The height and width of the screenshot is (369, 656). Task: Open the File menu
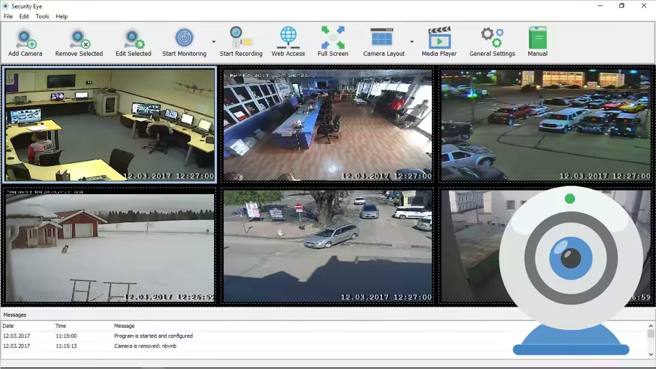[8, 17]
